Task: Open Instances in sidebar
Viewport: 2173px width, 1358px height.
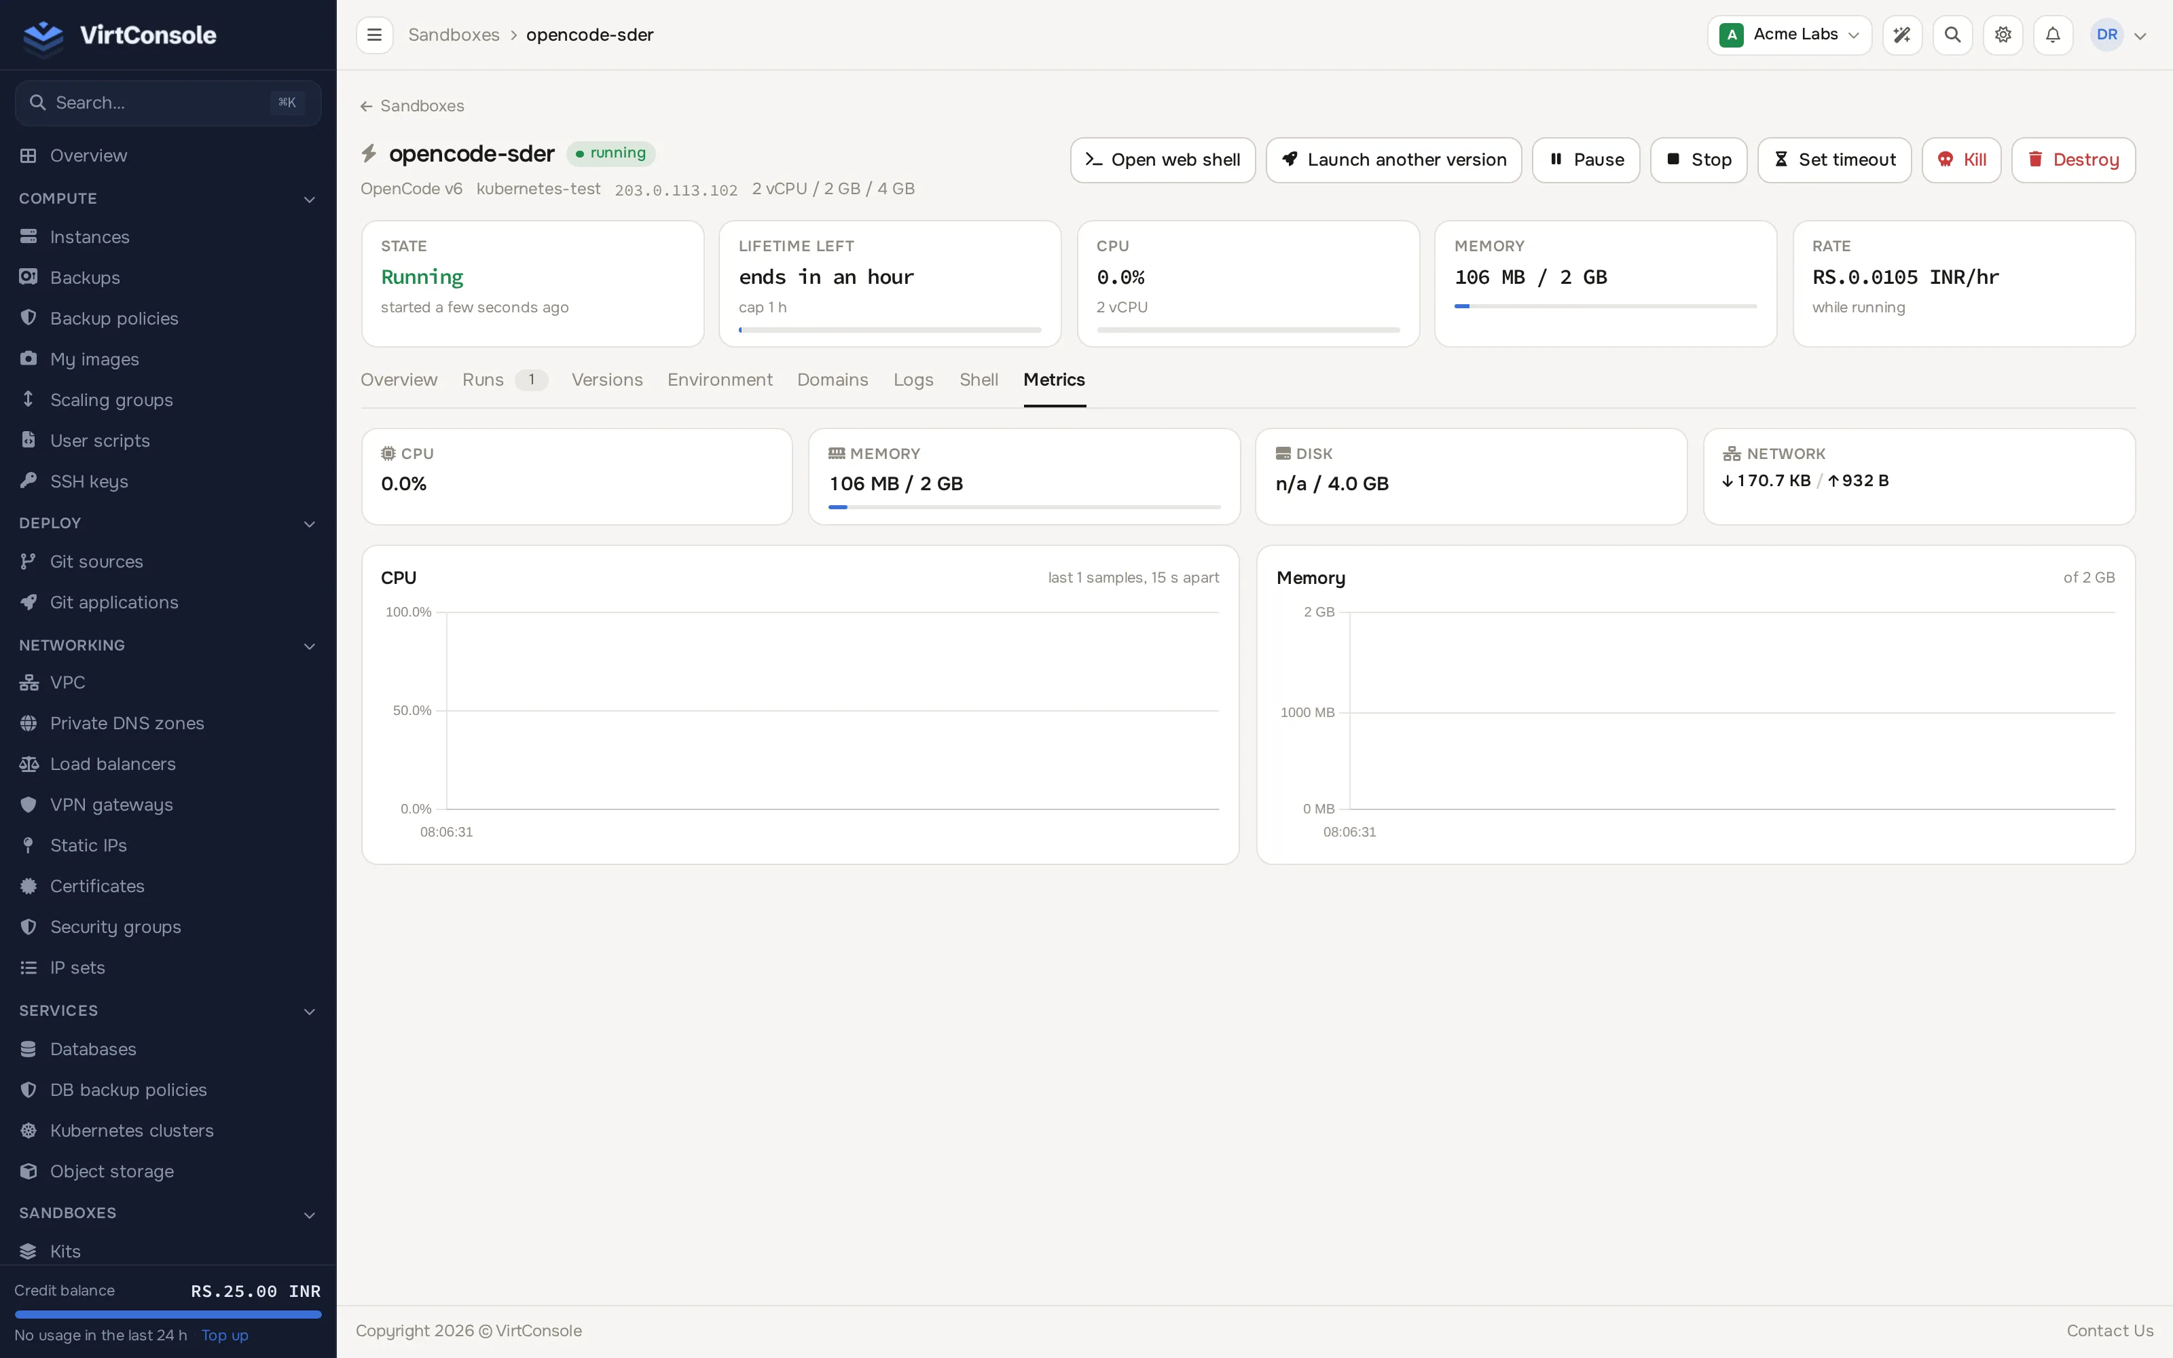Action: tap(168, 237)
